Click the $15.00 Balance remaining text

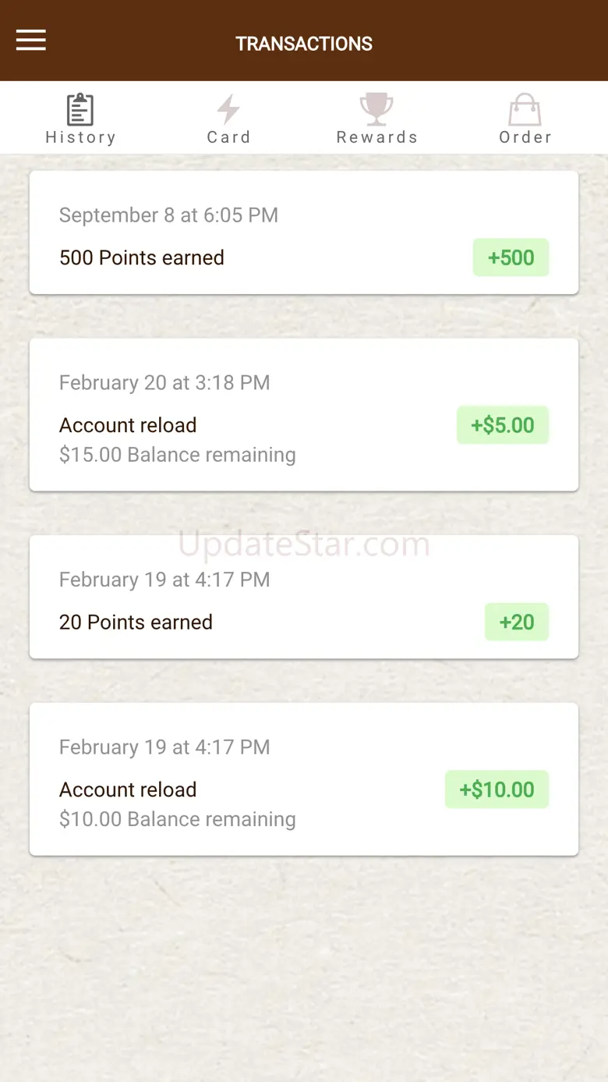coord(177,455)
